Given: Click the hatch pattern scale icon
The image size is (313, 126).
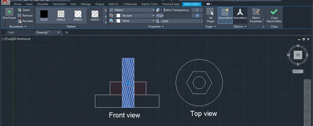Looking at the screenshot, I should coord(157,21).
